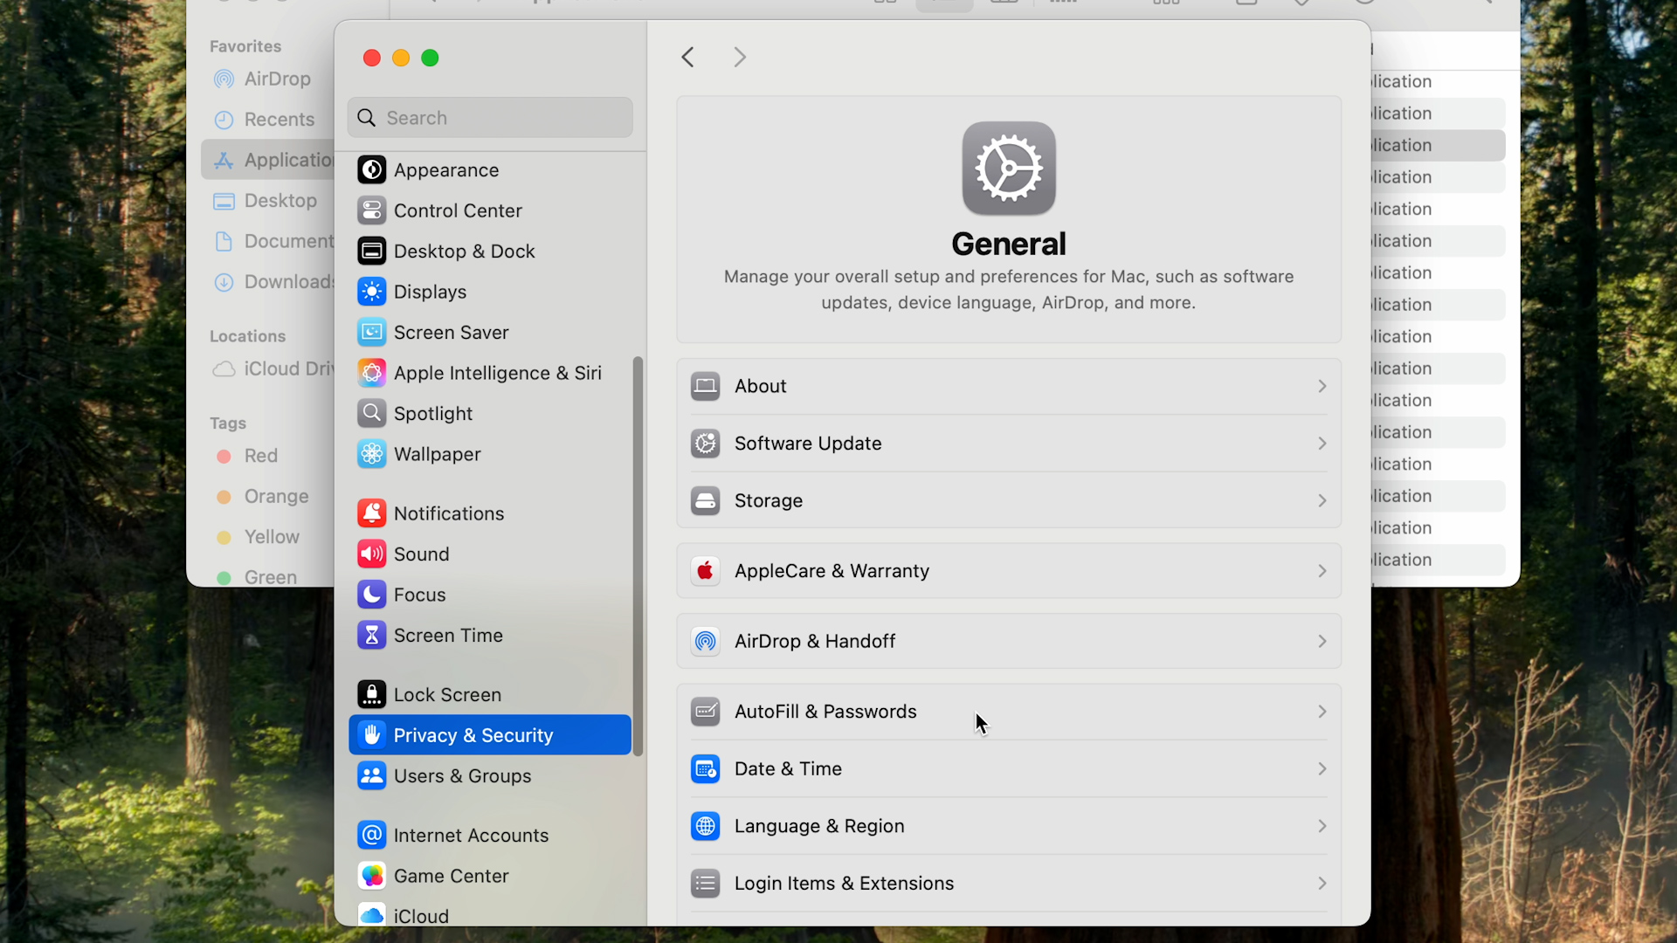This screenshot has height=943, width=1677.
Task: Open Control Center settings icon
Action: pyautogui.click(x=371, y=210)
